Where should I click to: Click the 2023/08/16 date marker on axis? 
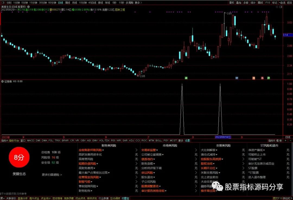223,137
